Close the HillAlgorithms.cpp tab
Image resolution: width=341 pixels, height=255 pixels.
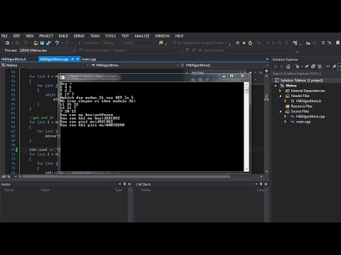click(x=77, y=59)
